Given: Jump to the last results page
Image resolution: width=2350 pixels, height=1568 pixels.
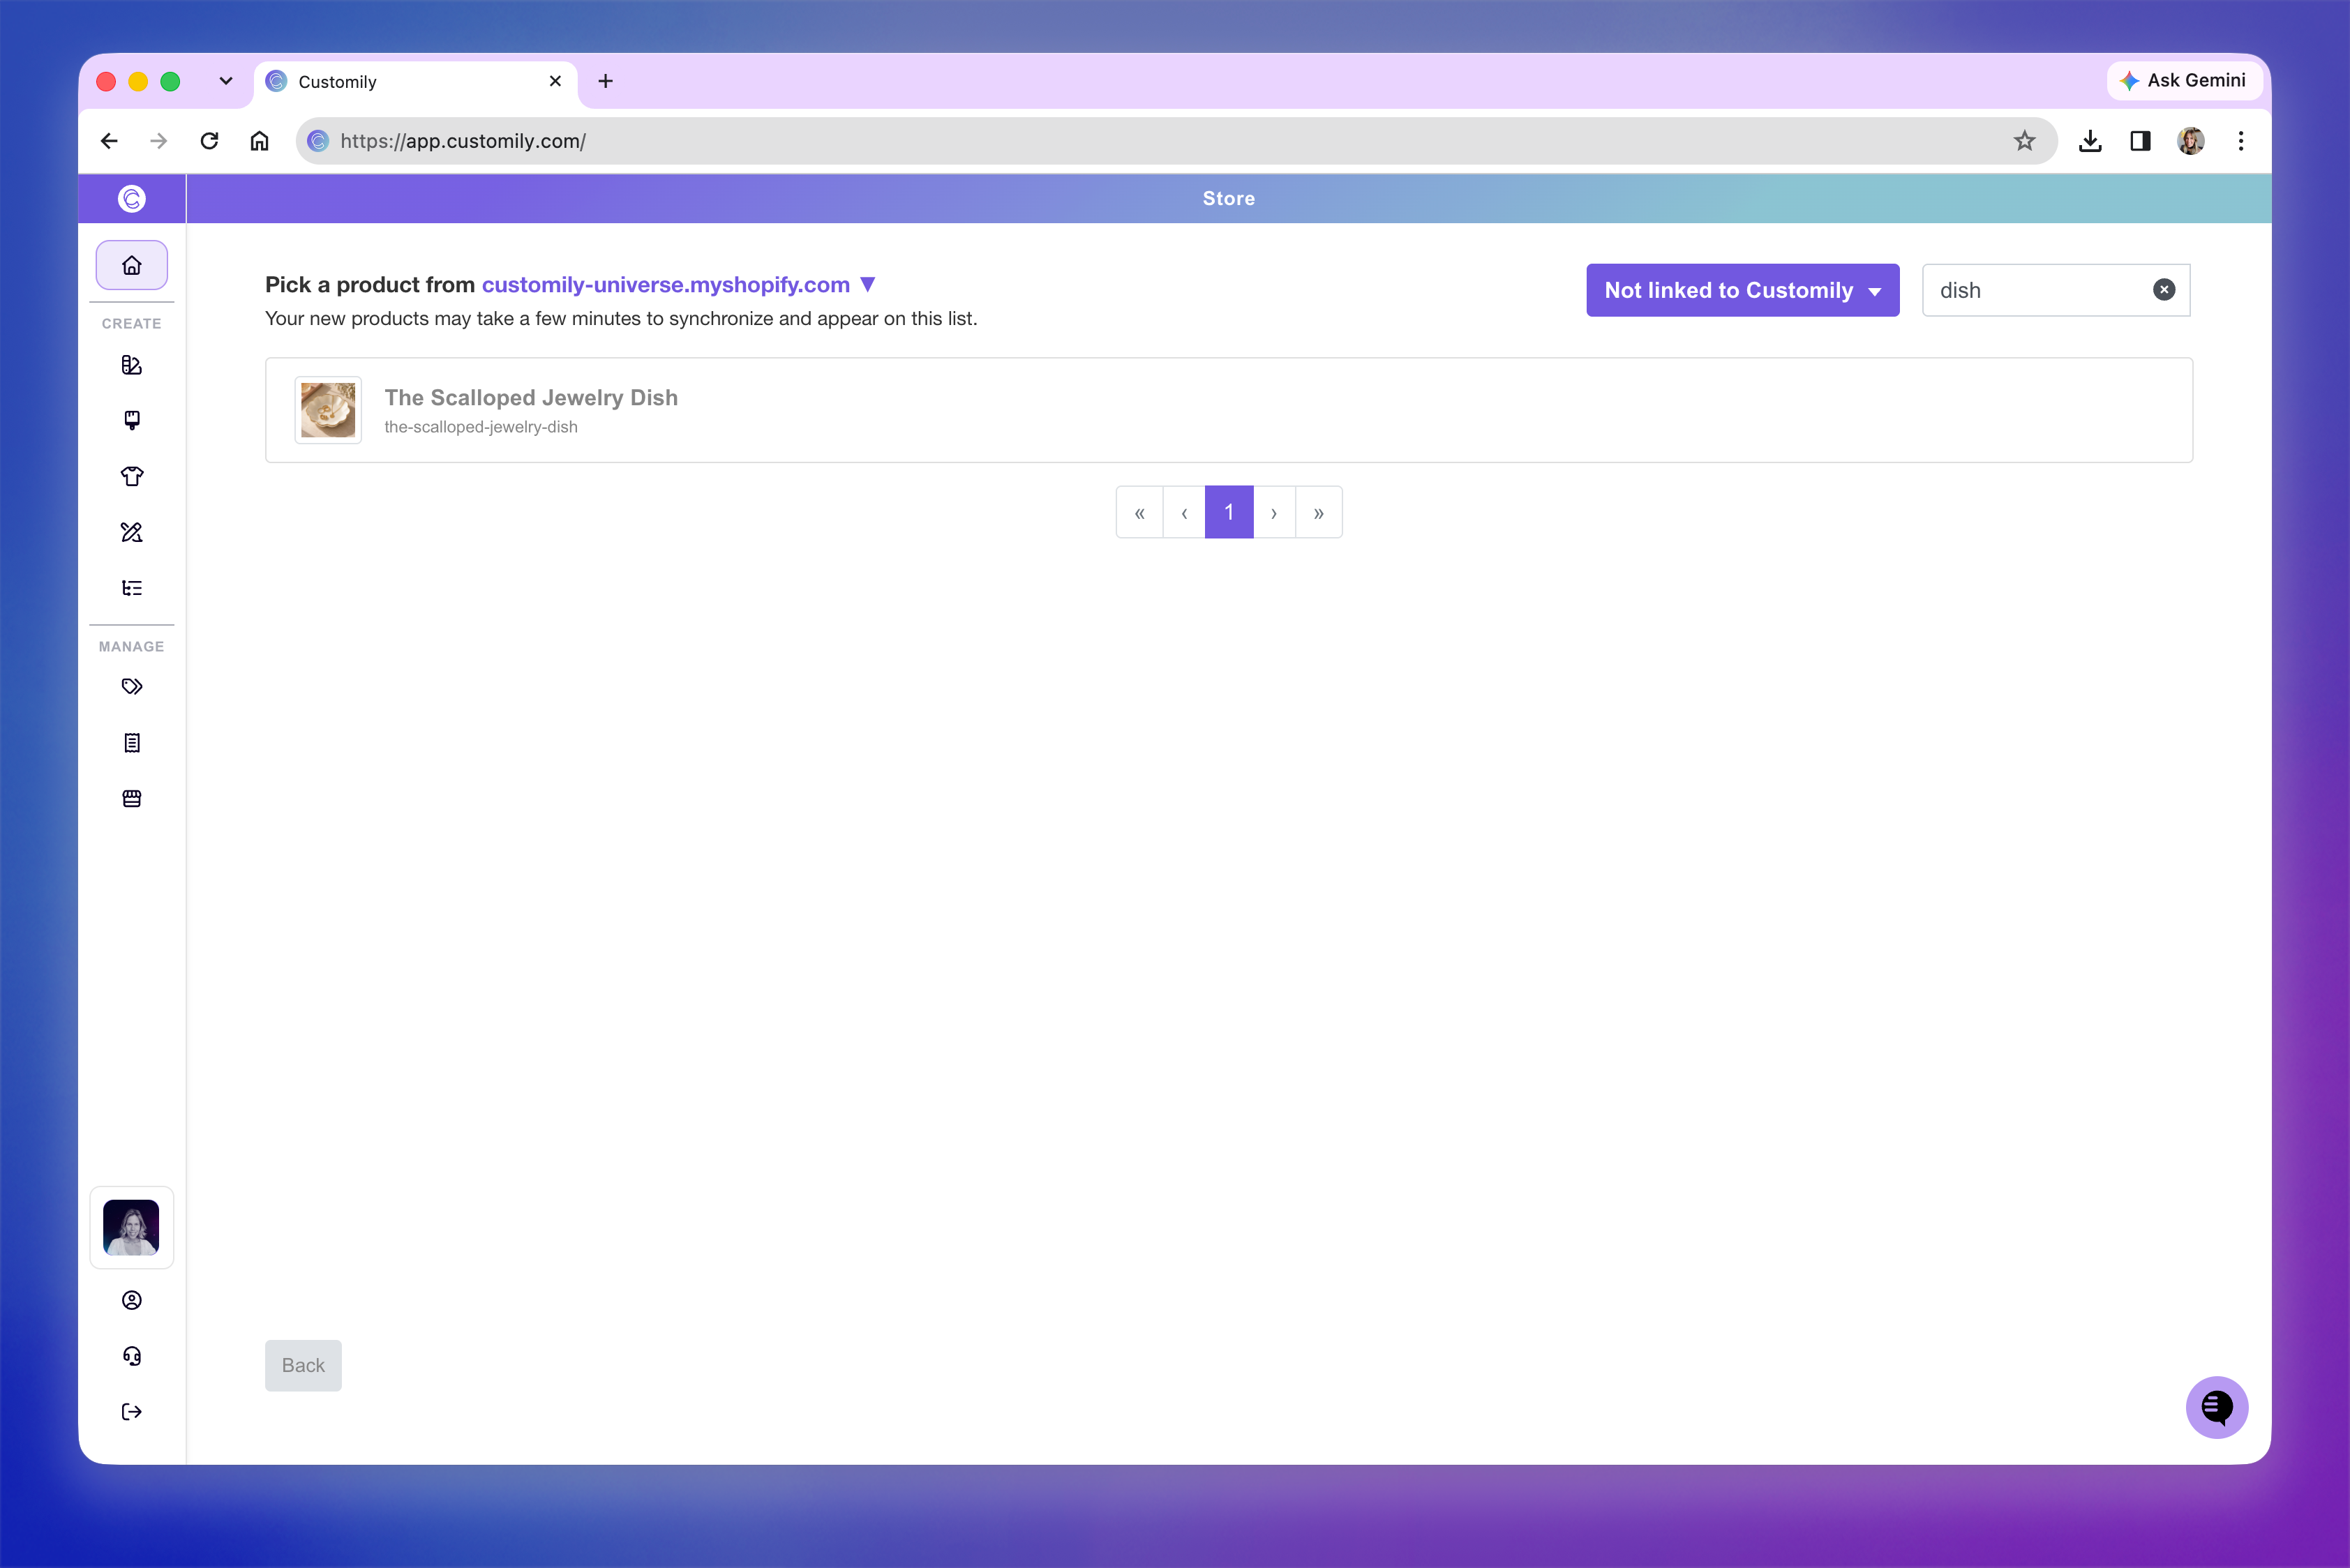Looking at the screenshot, I should pyautogui.click(x=1319, y=512).
